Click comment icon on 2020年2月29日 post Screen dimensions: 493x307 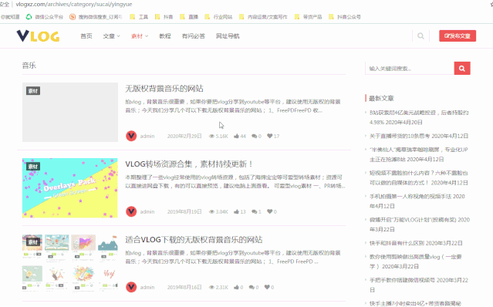tap(254, 136)
